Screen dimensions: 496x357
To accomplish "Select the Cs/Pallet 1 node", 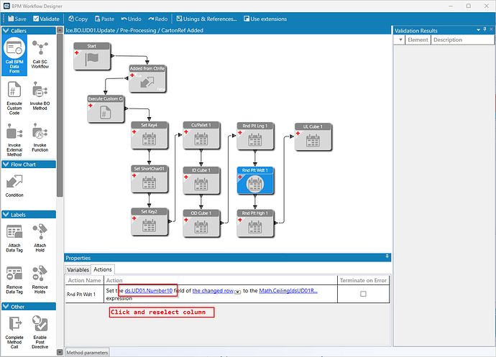I will coord(201,135).
